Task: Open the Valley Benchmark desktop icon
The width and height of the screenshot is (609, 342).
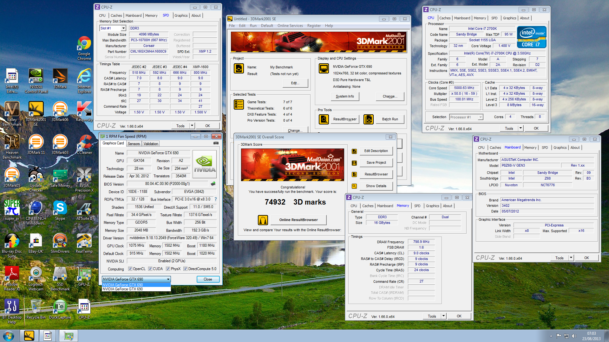Action: [x=12, y=114]
